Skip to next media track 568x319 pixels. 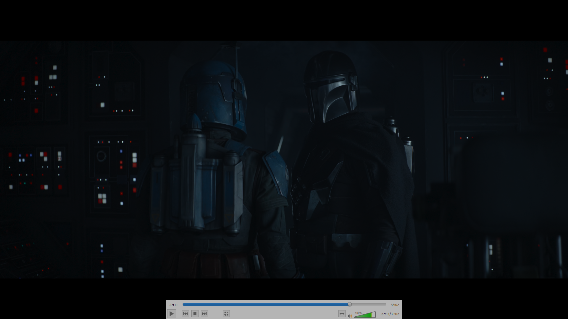tap(204, 314)
